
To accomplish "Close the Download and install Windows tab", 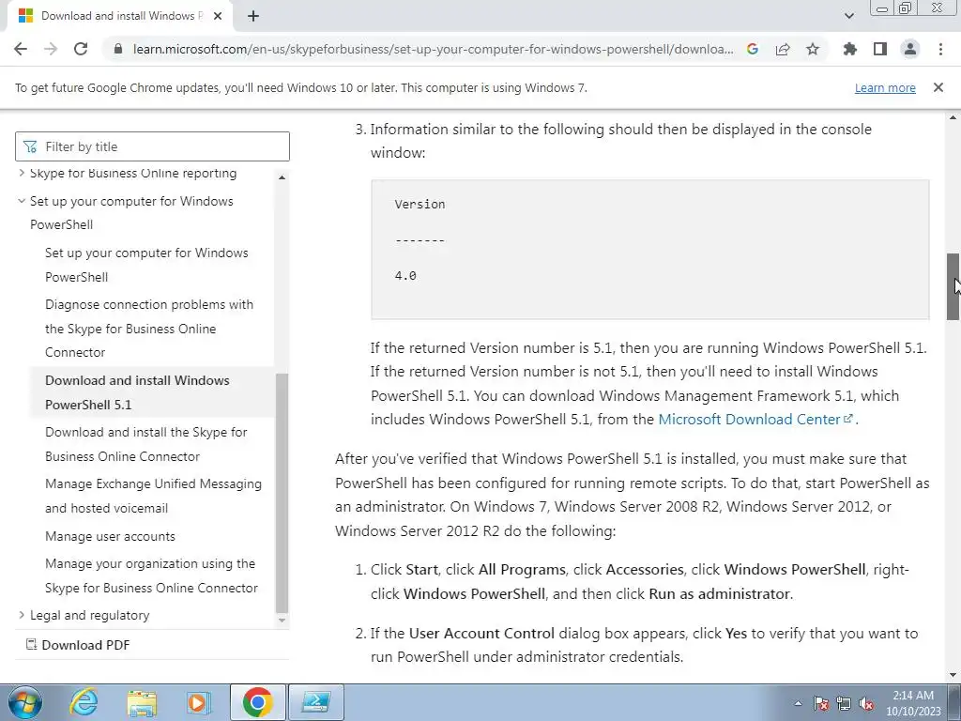I will 218,16.
